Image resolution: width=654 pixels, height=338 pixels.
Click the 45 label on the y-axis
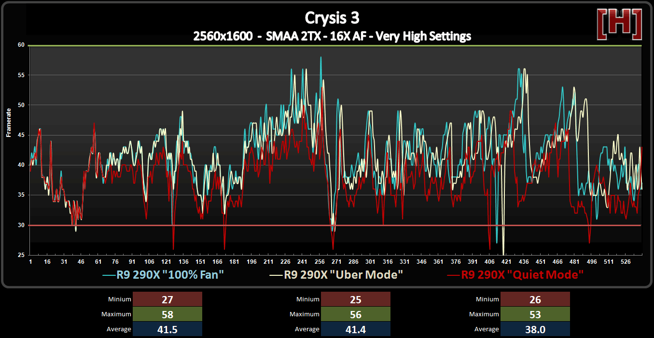(21, 135)
